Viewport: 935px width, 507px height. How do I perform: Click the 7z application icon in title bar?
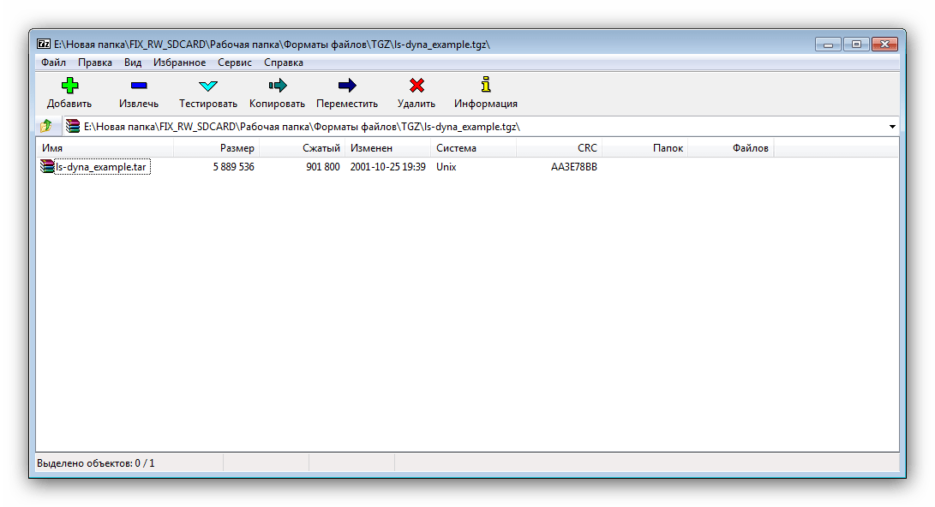point(44,44)
